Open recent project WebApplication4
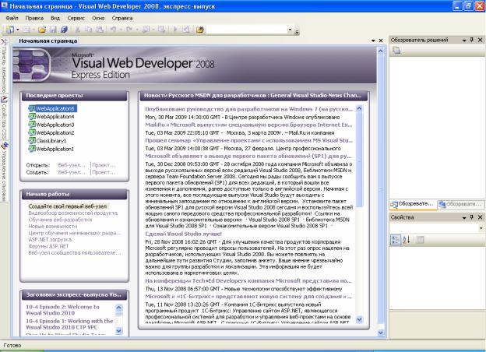This screenshot has width=486, height=352. tap(51, 117)
